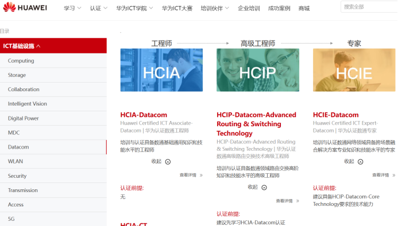Open the 华为ICT学院 dropdown
398x226 pixels.
(x=135, y=8)
